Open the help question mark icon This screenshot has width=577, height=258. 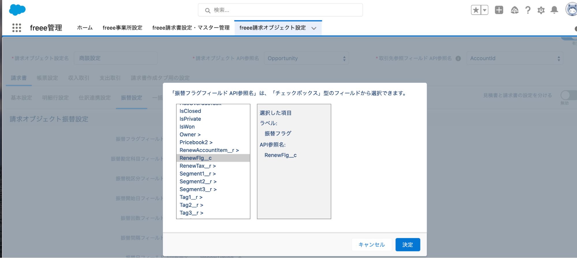coord(528,10)
